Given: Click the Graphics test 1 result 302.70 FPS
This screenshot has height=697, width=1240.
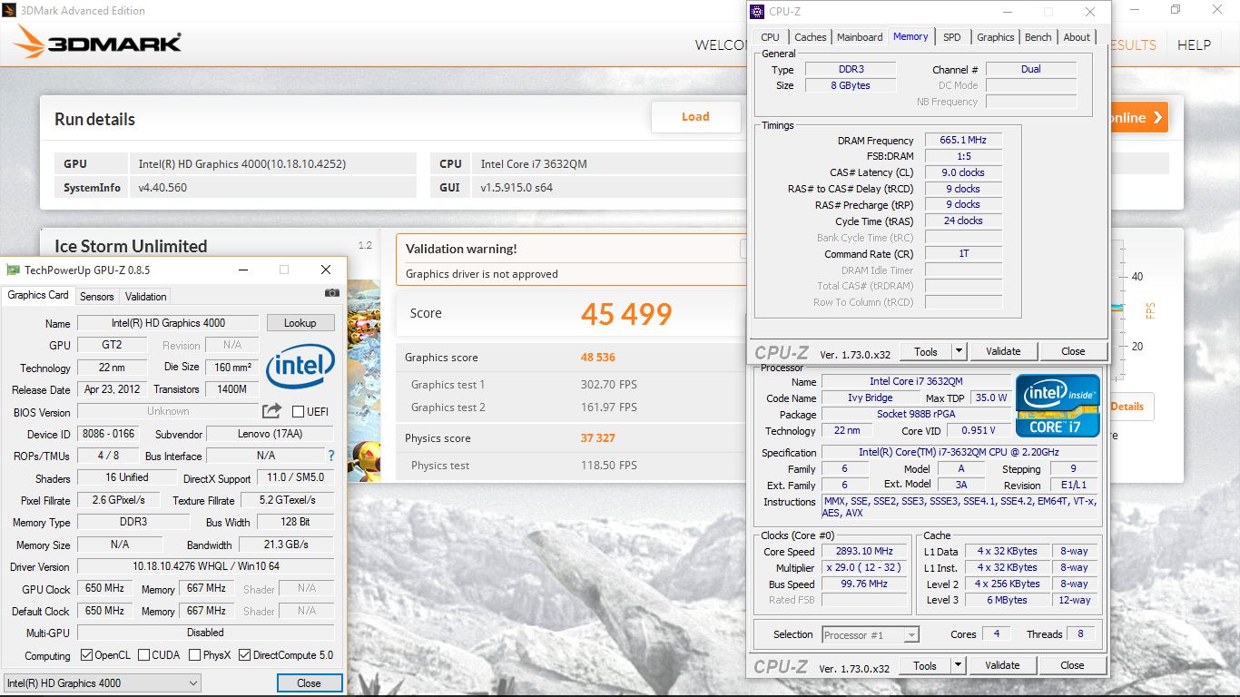Looking at the screenshot, I should coord(609,385).
